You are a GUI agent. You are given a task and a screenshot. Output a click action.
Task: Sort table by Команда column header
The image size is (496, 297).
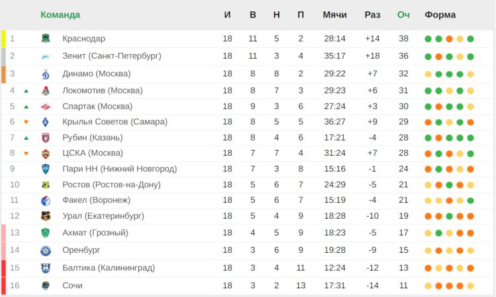pyautogui.click(x=60, y=15)
